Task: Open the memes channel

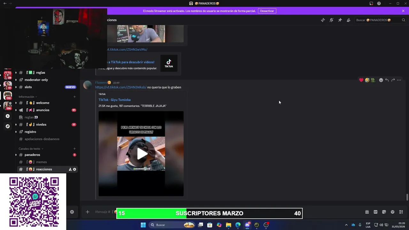Action: click(47, 162)
